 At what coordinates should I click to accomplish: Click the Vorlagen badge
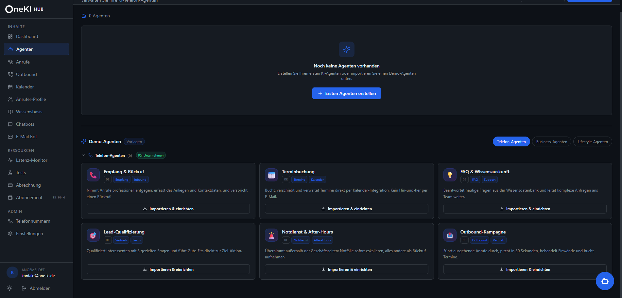[x=134, y=141]
